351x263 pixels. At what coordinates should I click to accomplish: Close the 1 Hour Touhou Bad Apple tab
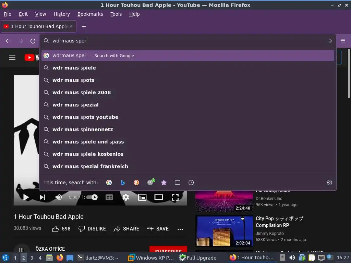[71, 26]
